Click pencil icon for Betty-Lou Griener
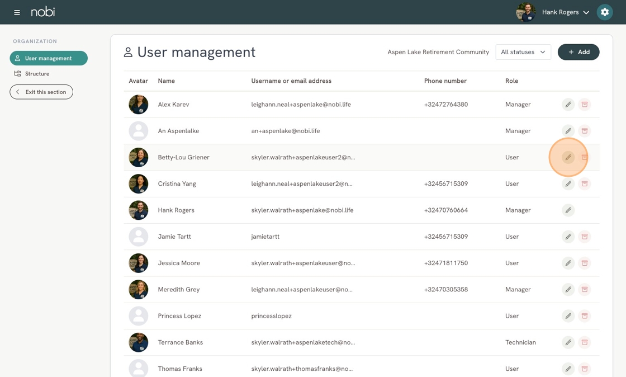Image resolution: width=626 pixels, height=377 pixels. click(568, 157)
